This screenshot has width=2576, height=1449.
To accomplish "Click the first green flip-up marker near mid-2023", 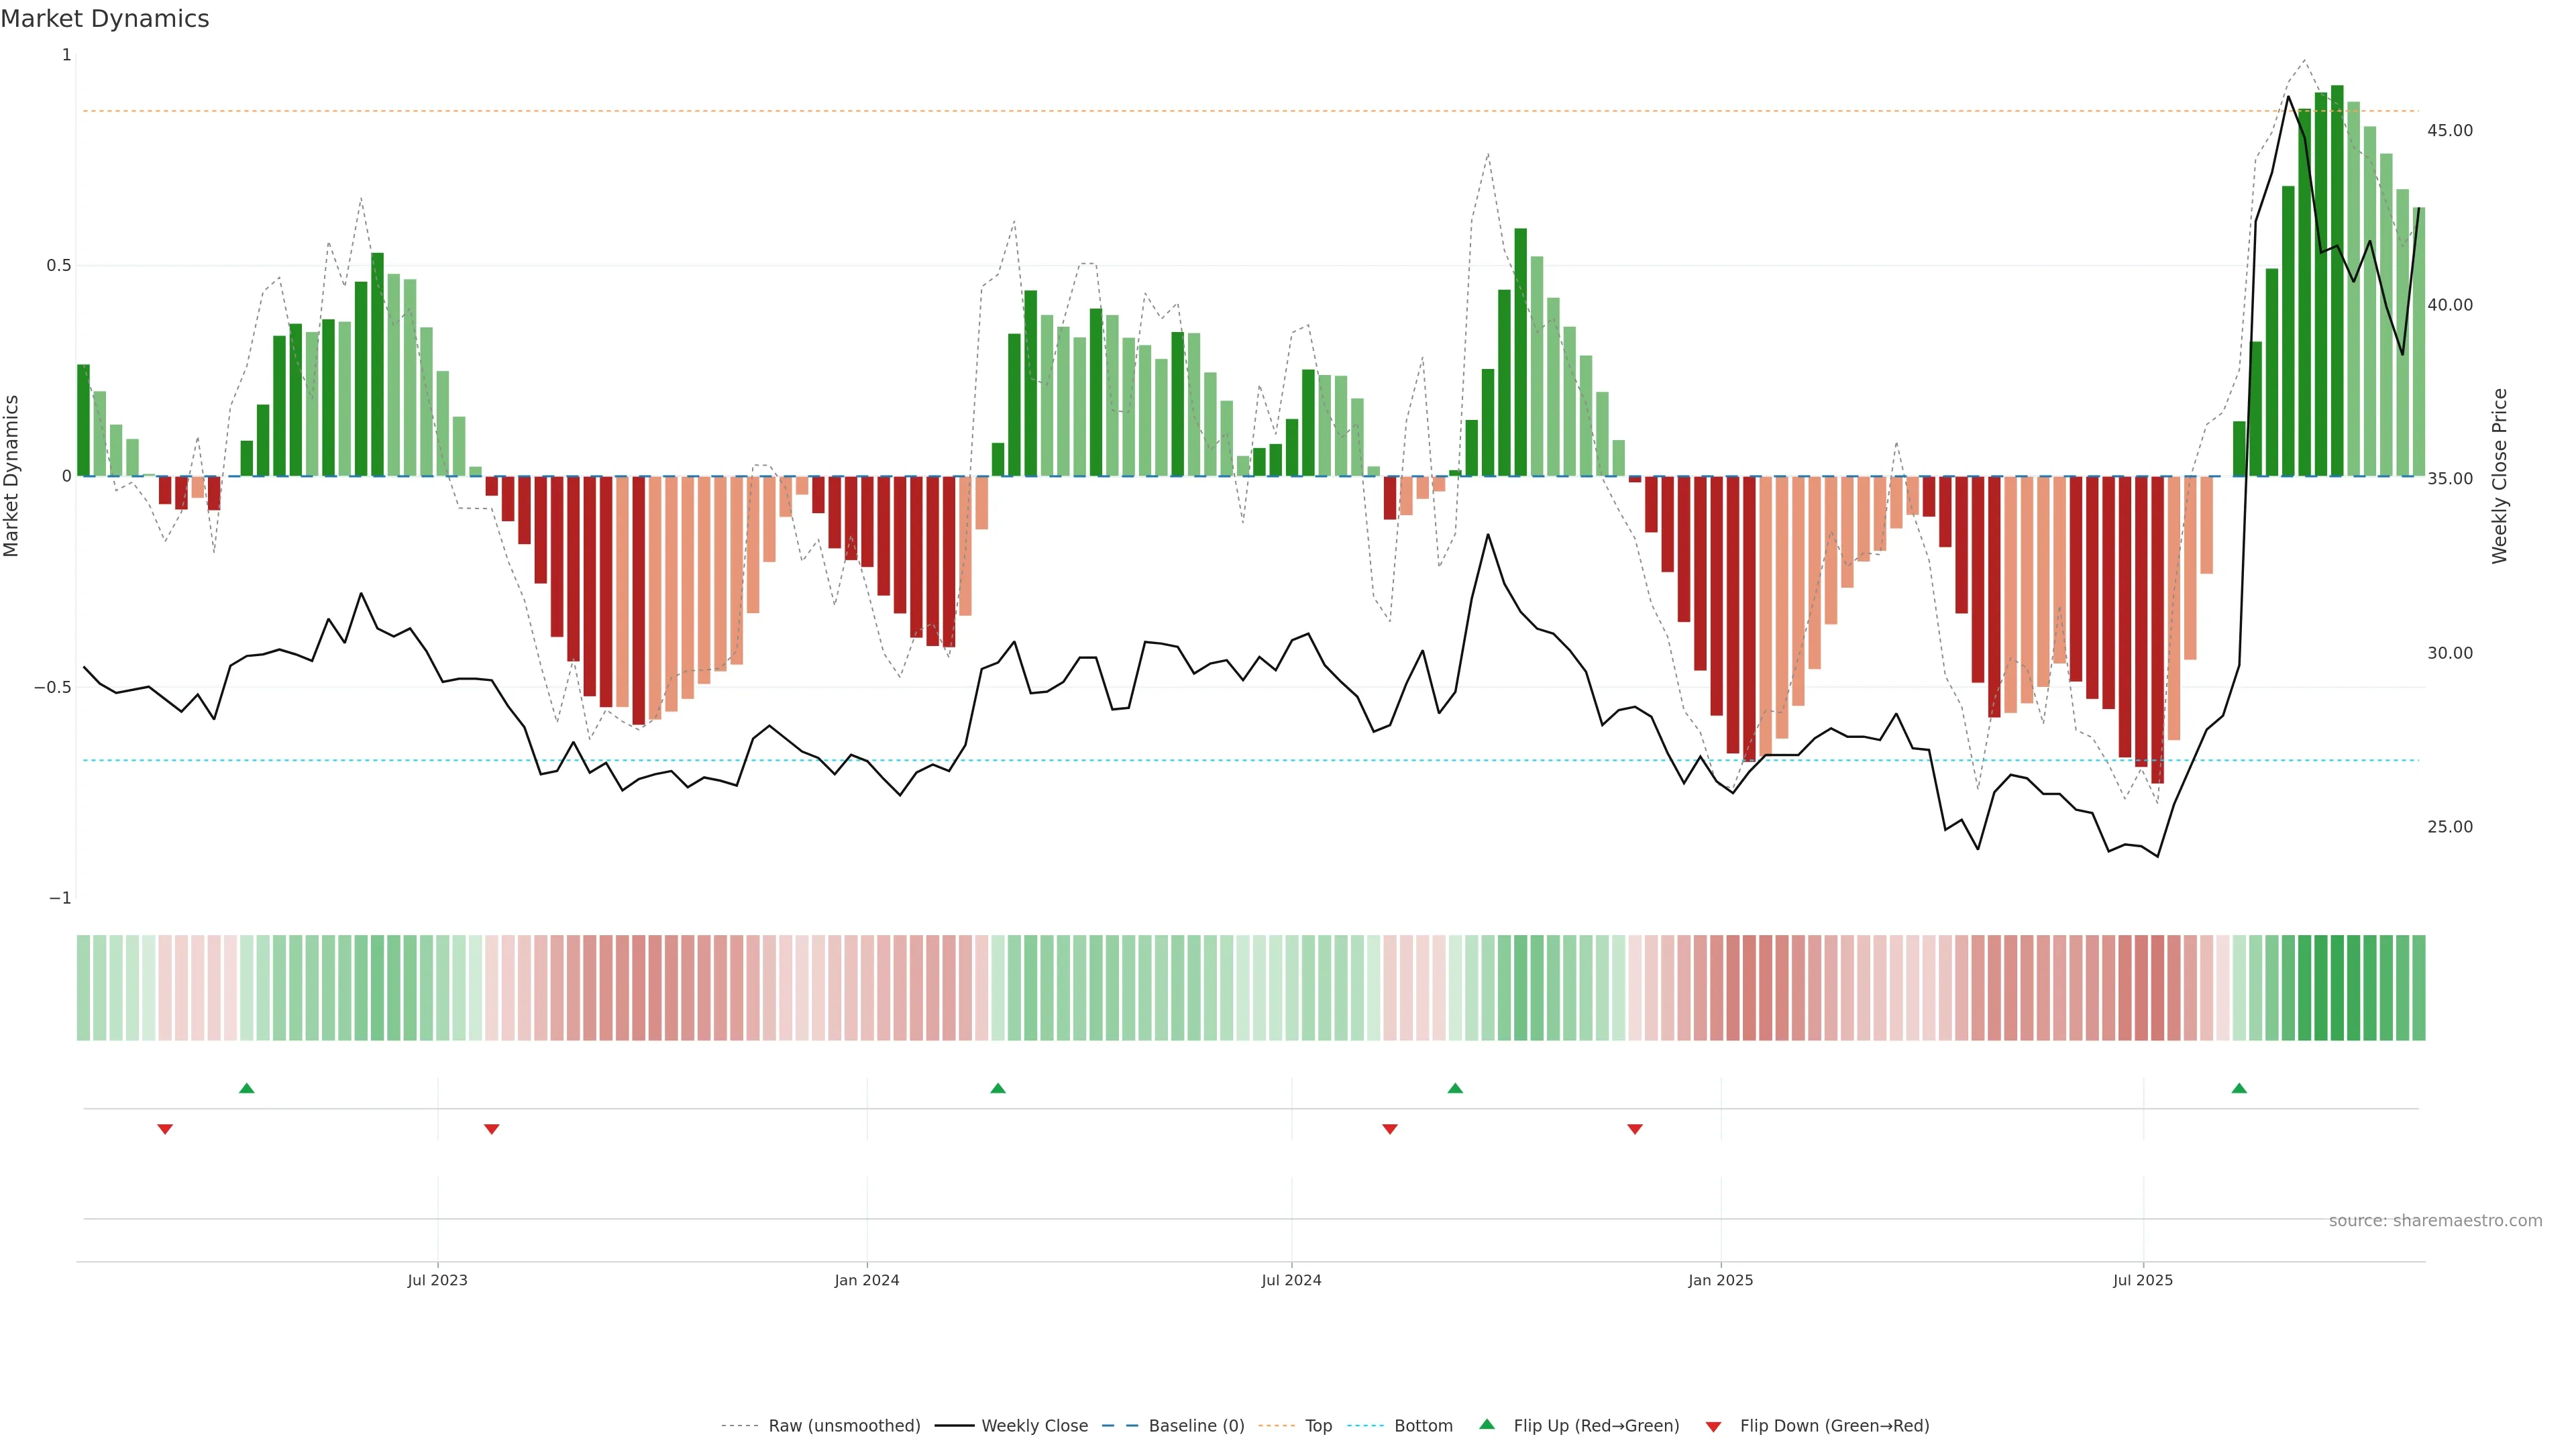I will 247,1088.
